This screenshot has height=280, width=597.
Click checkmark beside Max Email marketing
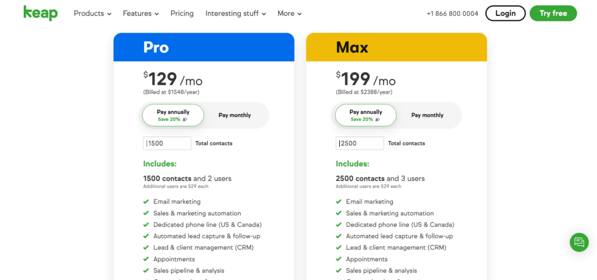[339, 201]
